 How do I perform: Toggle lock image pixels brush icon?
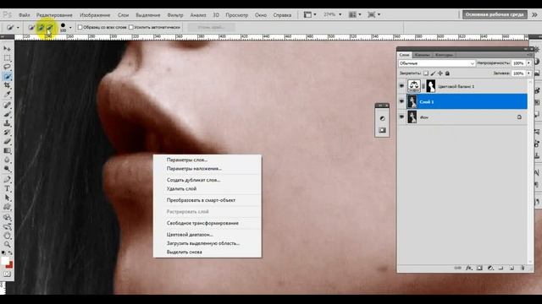[x=433, y=73]
